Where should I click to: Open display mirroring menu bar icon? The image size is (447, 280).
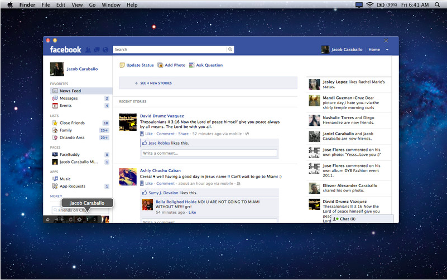pos(359,4)
